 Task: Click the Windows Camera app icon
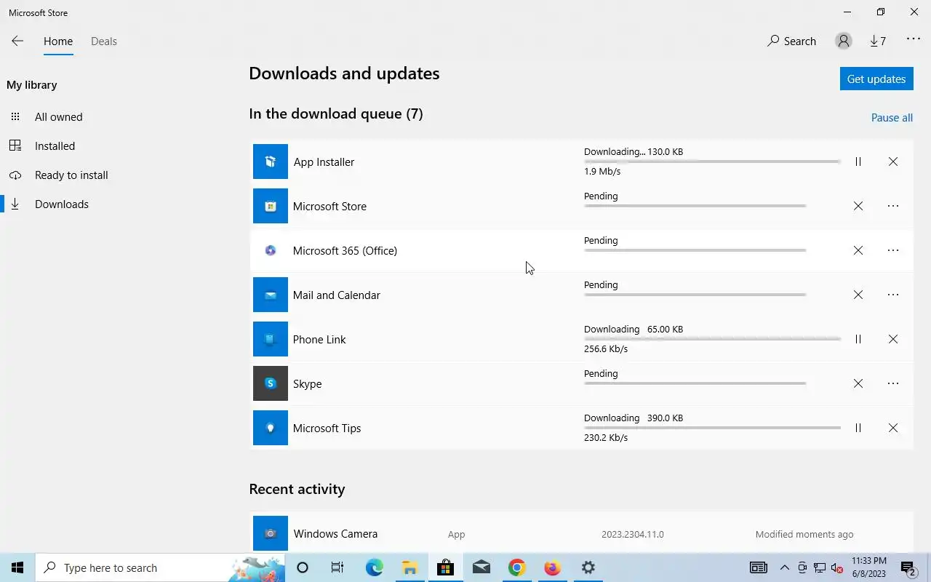(x=271, y=533)
